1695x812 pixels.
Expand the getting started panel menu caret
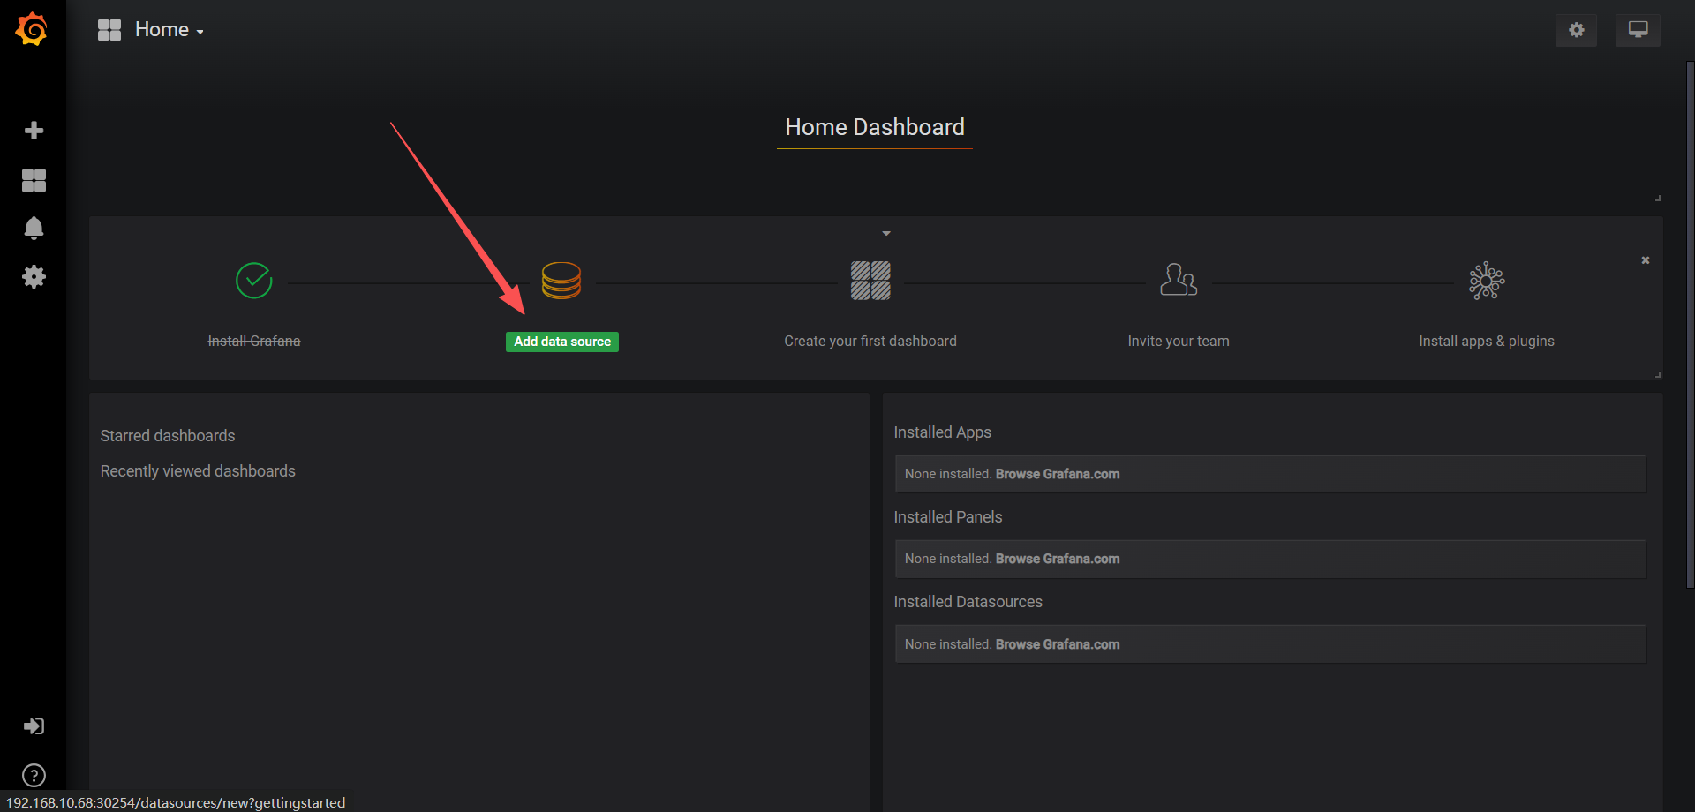tap(886, 234)
